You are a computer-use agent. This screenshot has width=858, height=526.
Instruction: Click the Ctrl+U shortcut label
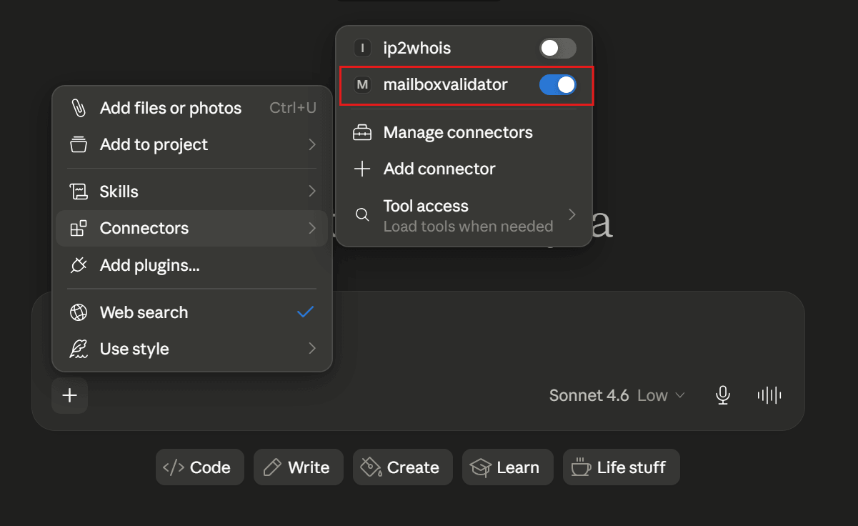pos(293,108)
